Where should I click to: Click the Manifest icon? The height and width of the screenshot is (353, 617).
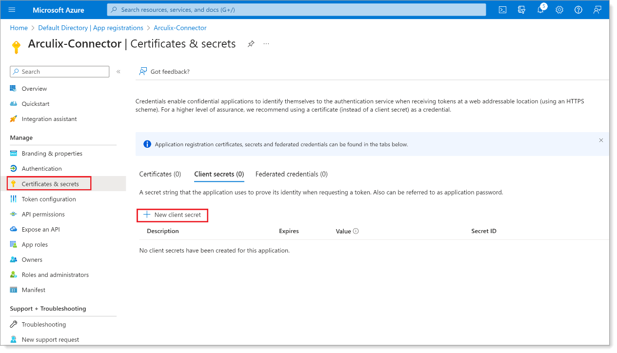pos(14,290)
